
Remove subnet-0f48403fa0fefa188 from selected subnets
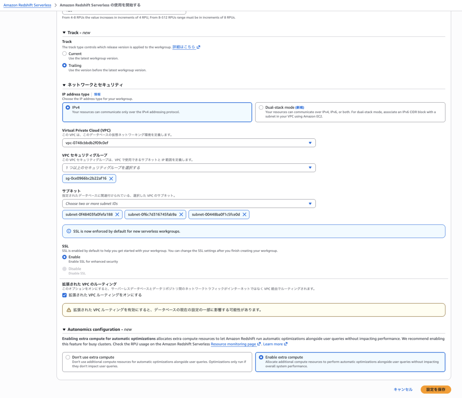117,214
